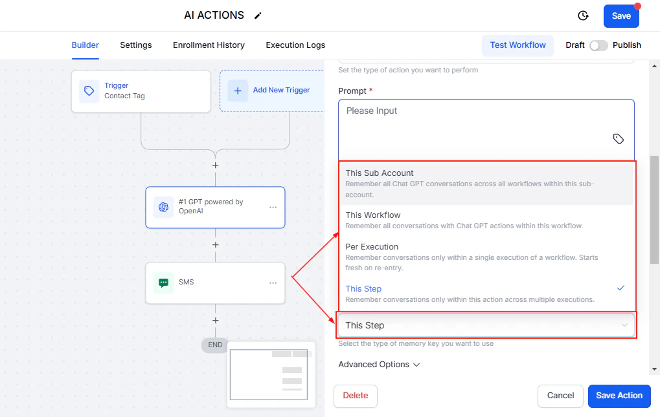Switch to the Builder tab
The image size is (660, 417).
(x=85, y=45)
